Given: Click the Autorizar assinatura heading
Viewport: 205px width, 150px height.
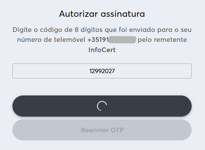Looking at the screenshot, I should (x=102, y=14).
